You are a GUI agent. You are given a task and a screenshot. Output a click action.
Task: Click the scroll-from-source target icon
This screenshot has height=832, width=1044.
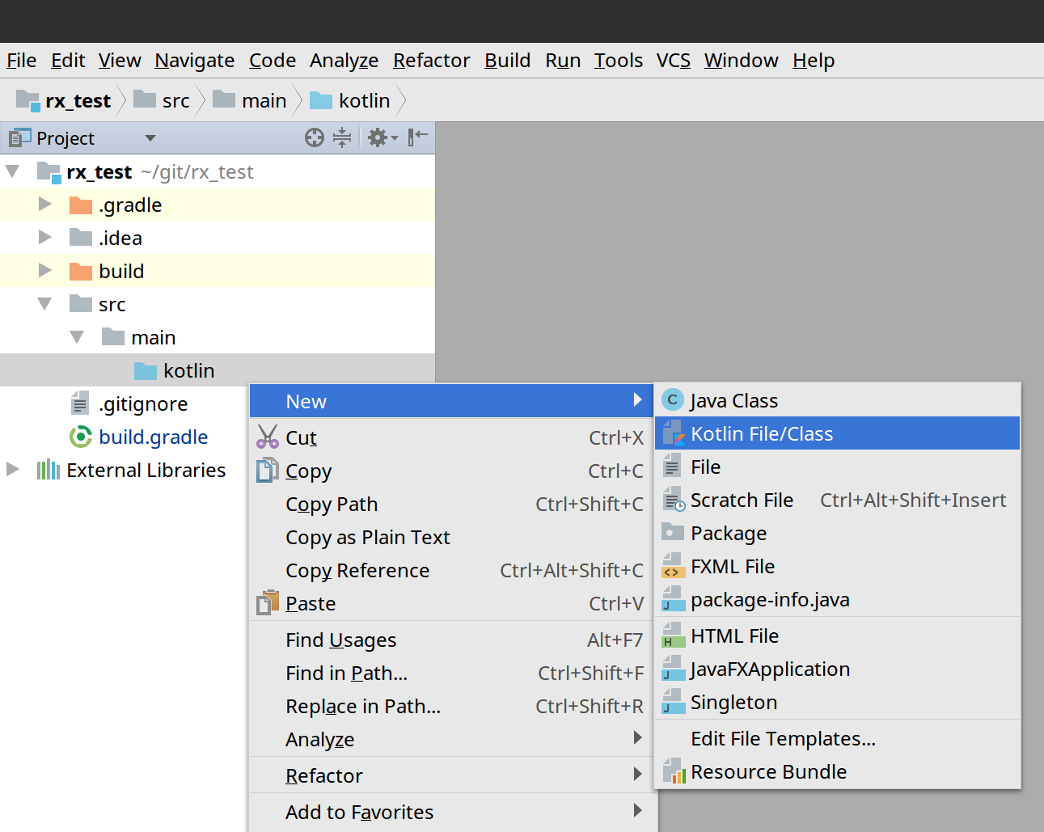(315, 138)
